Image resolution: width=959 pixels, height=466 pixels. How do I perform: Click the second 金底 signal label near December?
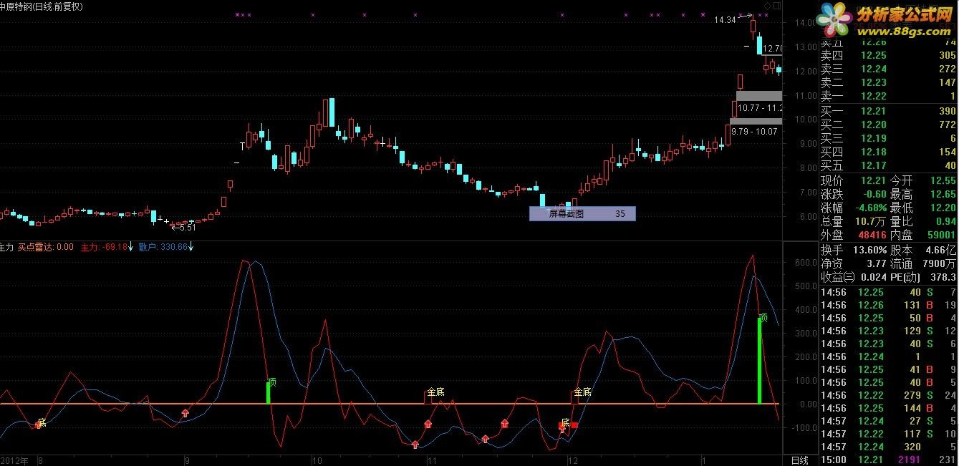[x=582, y=392]
